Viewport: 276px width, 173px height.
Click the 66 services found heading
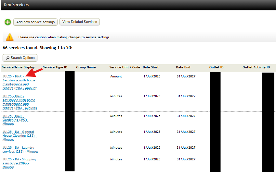[x=37, y=48]
